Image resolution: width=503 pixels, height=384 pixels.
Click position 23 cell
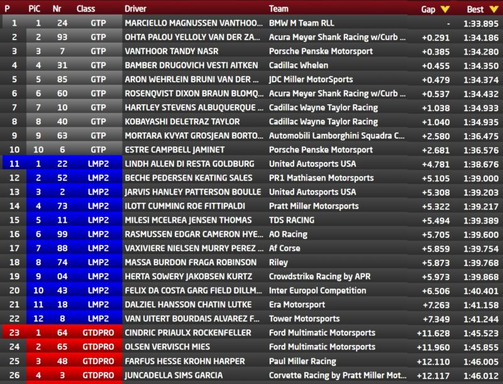coord(14,333)
